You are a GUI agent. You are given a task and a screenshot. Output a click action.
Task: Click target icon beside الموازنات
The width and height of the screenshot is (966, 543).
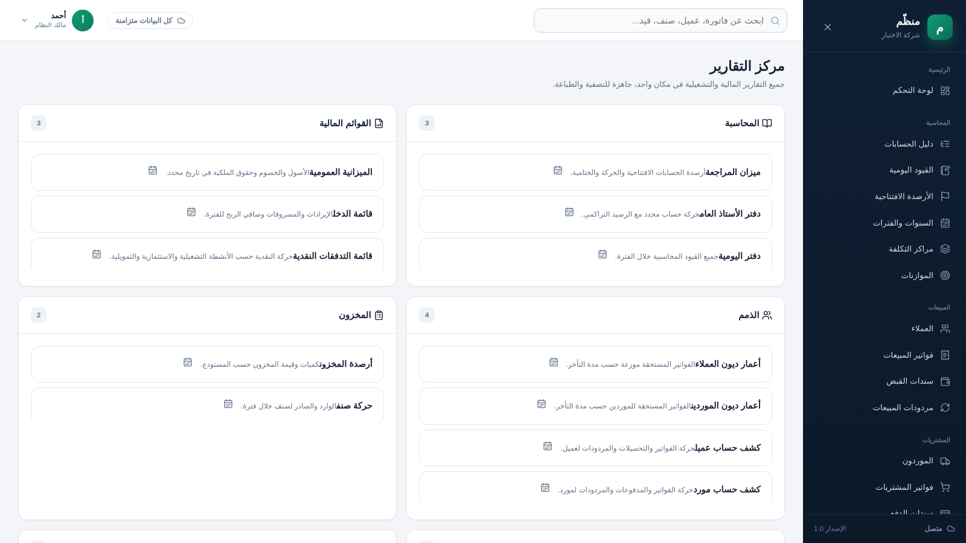(945, 275)
